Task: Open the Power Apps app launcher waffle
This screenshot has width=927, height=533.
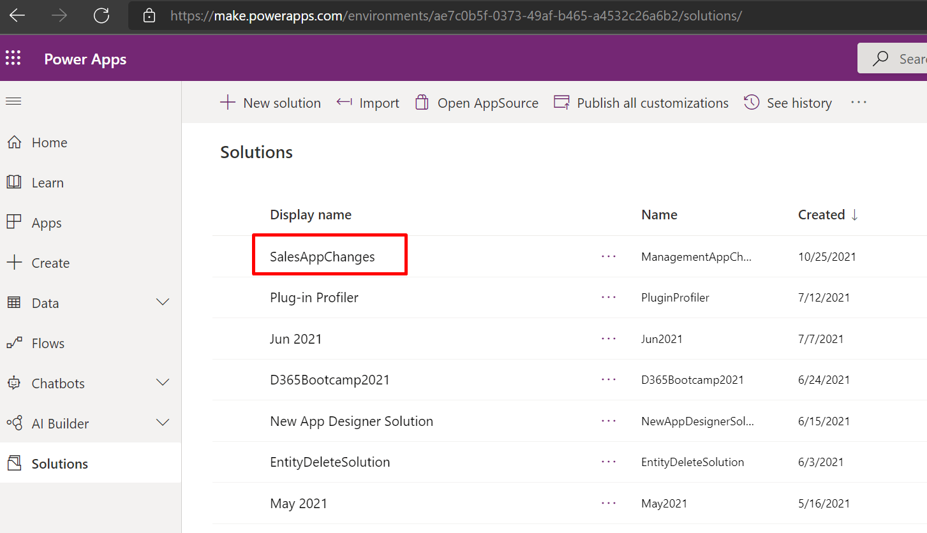Action: click(x=13, y=59)
